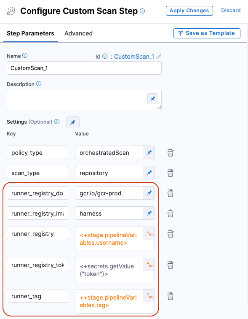Click the pencil icon to edit Id
The height and width of the screenshot is (319, 248).
[x=159, y=57]
